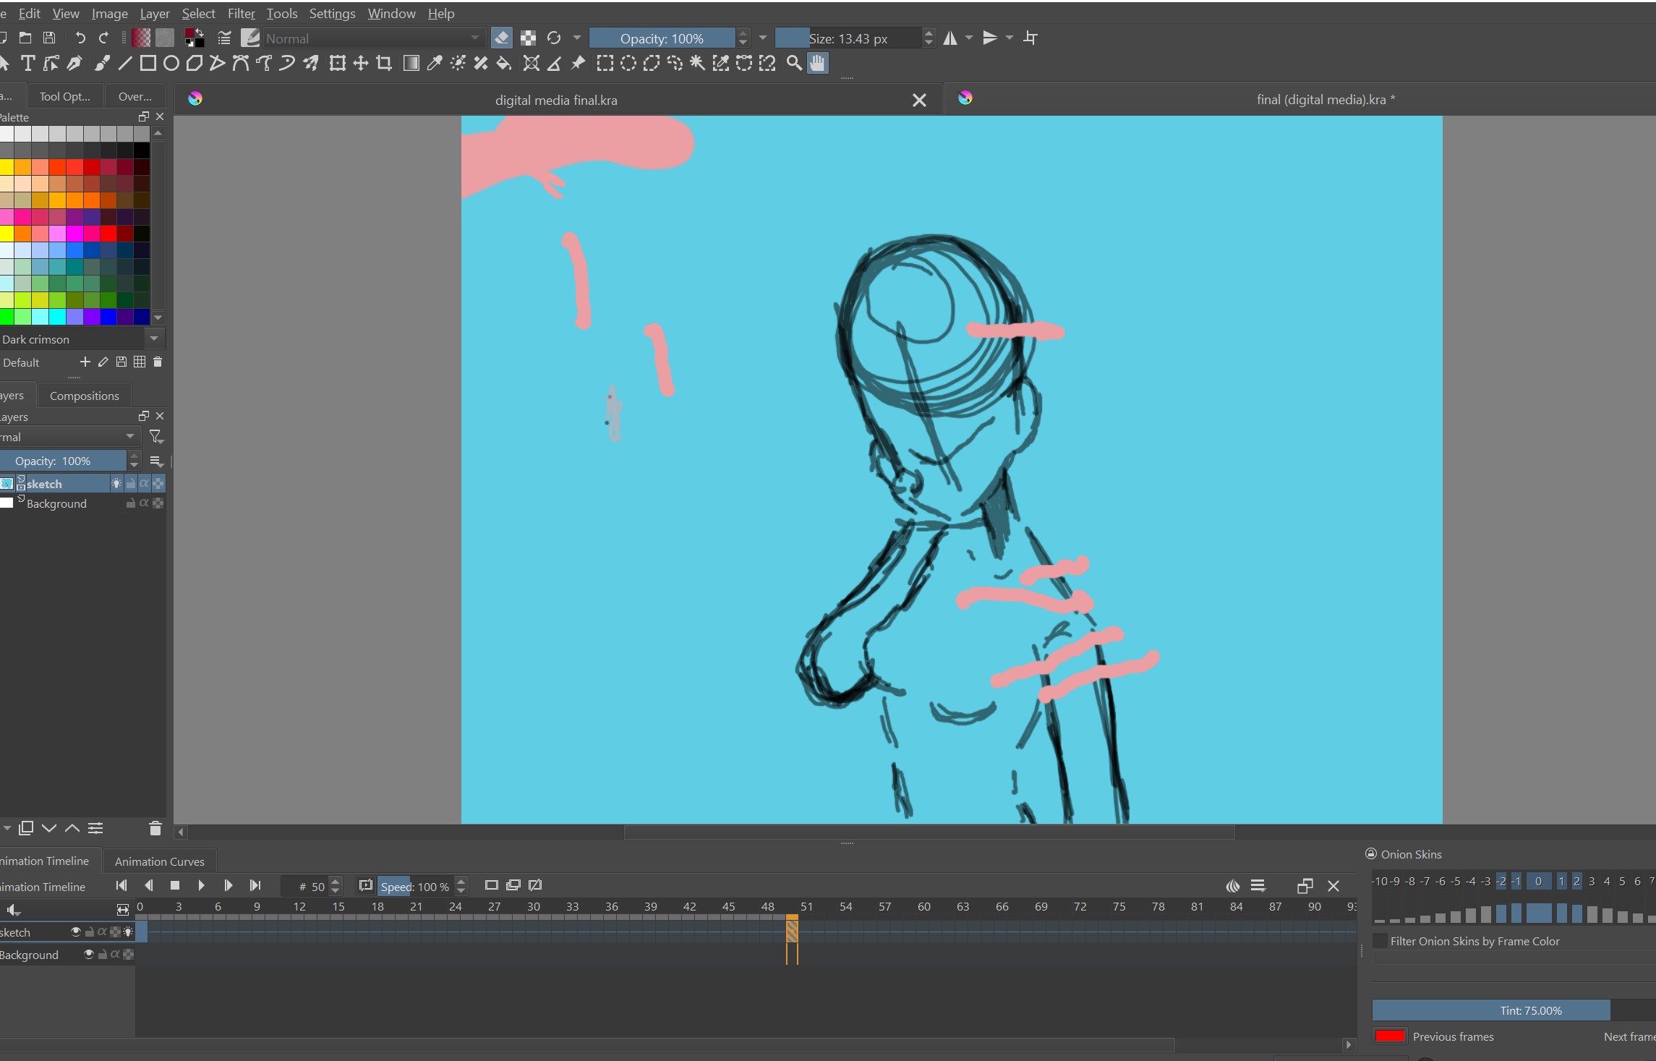Select the Rectangular Selection tool
Screen dimensions: 1656x1061
(605, 64)
